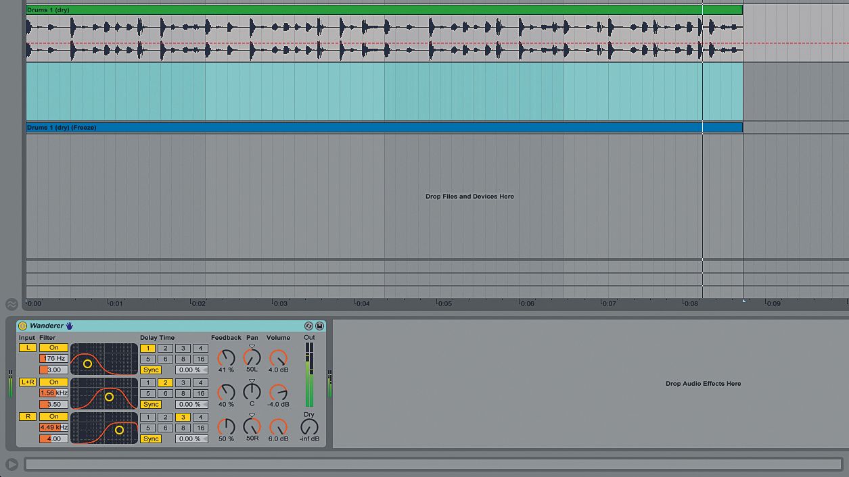Click the Drums 1 audio waveform
Viewport: 849px width, 477px height.
tap(384, 39)
